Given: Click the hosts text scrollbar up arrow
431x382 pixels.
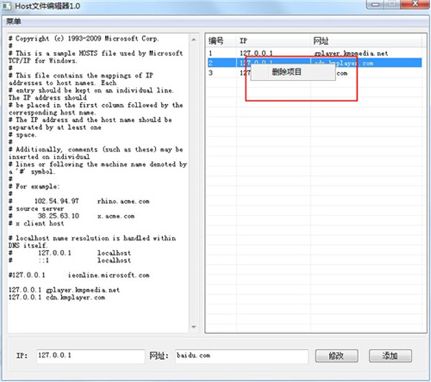Looking at the screenshot, I should pyautogui.click(x=192, y=37).
